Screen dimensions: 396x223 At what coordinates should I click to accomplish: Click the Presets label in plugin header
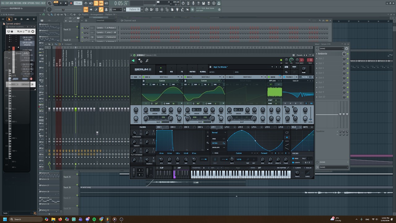299,55
